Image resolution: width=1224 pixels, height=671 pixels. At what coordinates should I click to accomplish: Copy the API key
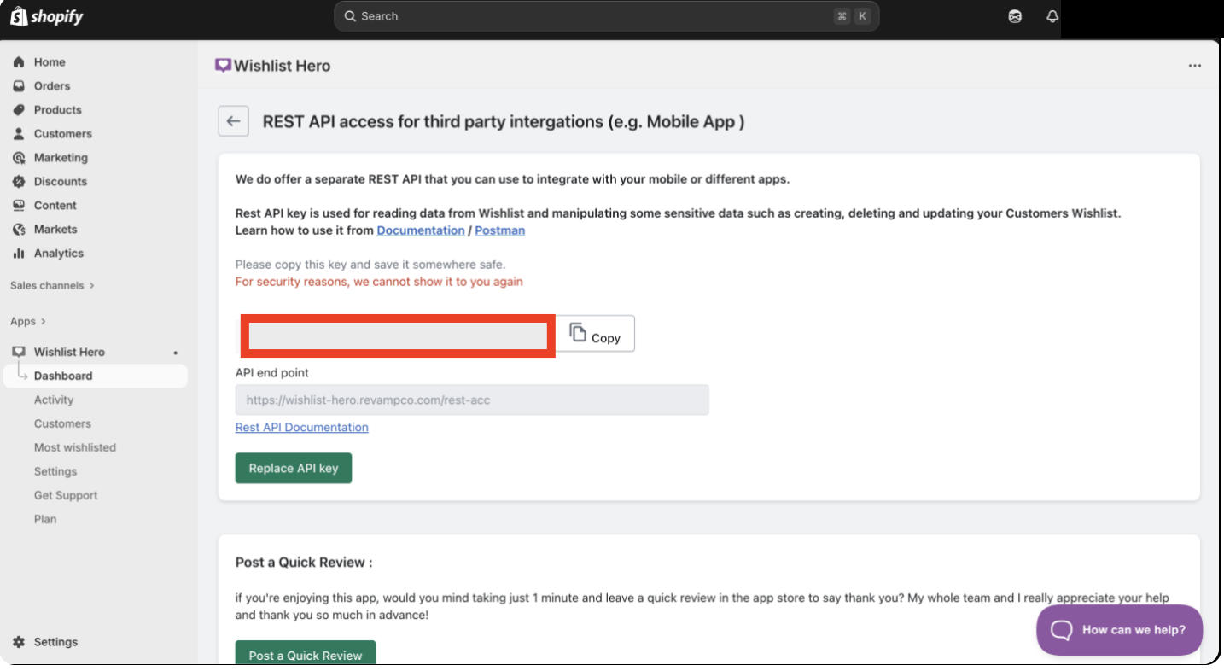click(595, 334)
